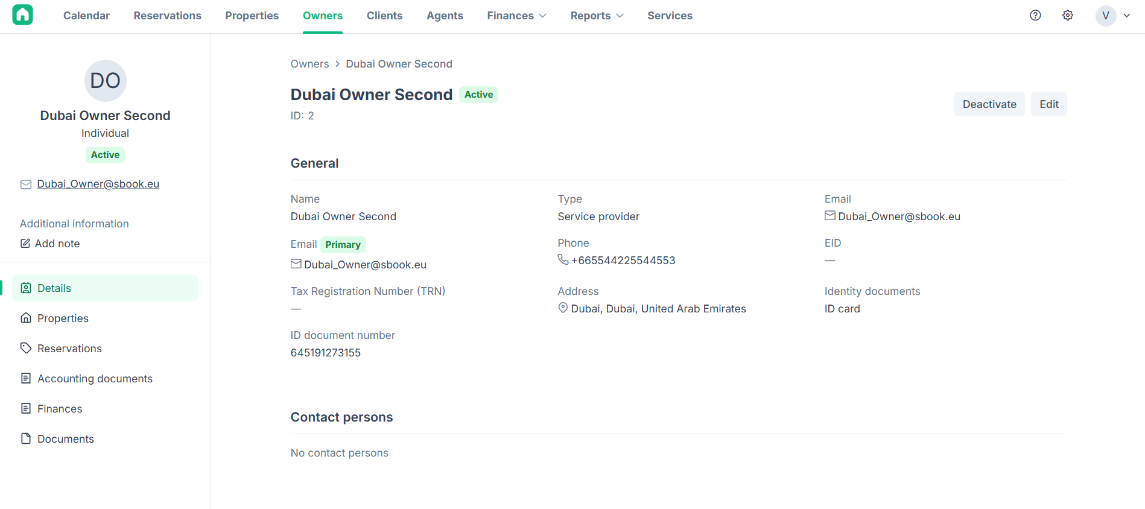Click the ID document number 645191273155
Image resolution: width=1145 pixels, height=509 pixels.
pos(326,353)
